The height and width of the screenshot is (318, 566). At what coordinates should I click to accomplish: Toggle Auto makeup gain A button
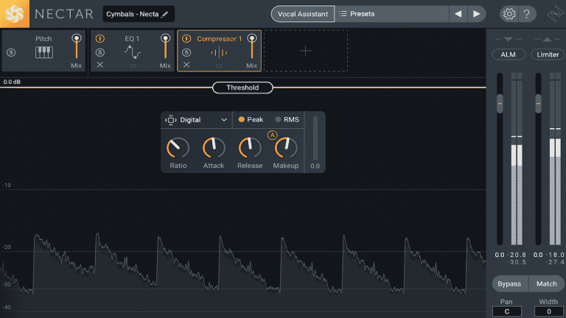tap(272, 135)
